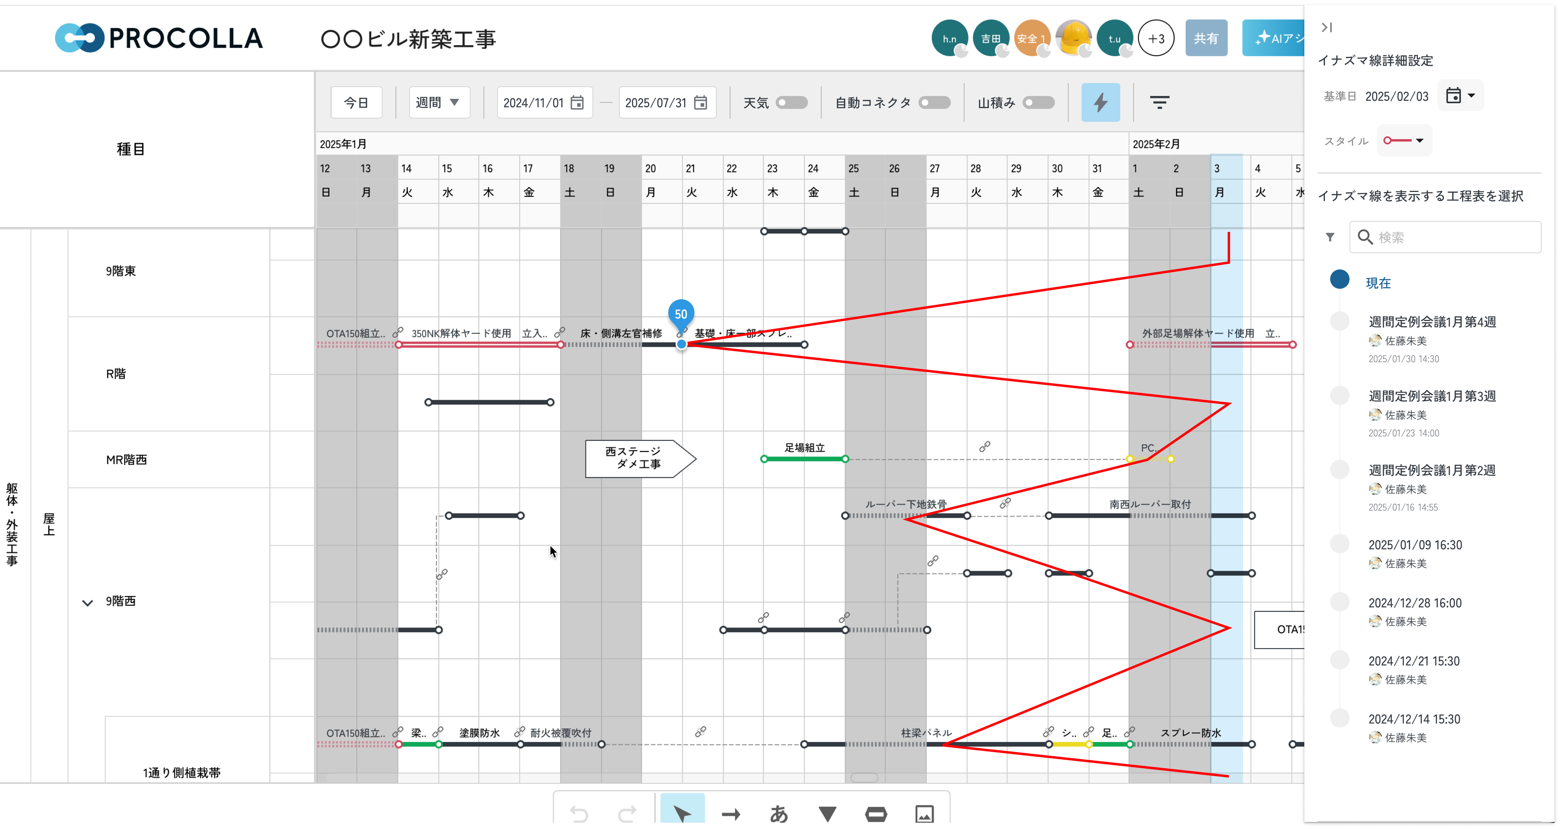The height and width of the screenshot is (830, 1561).
Task: Toggle the 天気 (weather) switch on
Action: [793, 102]
